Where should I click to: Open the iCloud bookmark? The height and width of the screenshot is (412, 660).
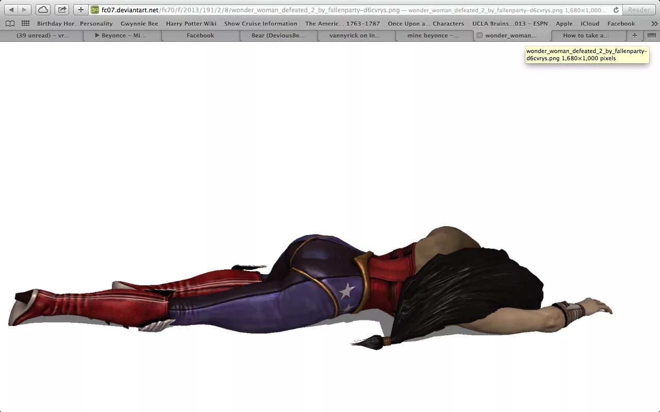click(x=590, y=24)
